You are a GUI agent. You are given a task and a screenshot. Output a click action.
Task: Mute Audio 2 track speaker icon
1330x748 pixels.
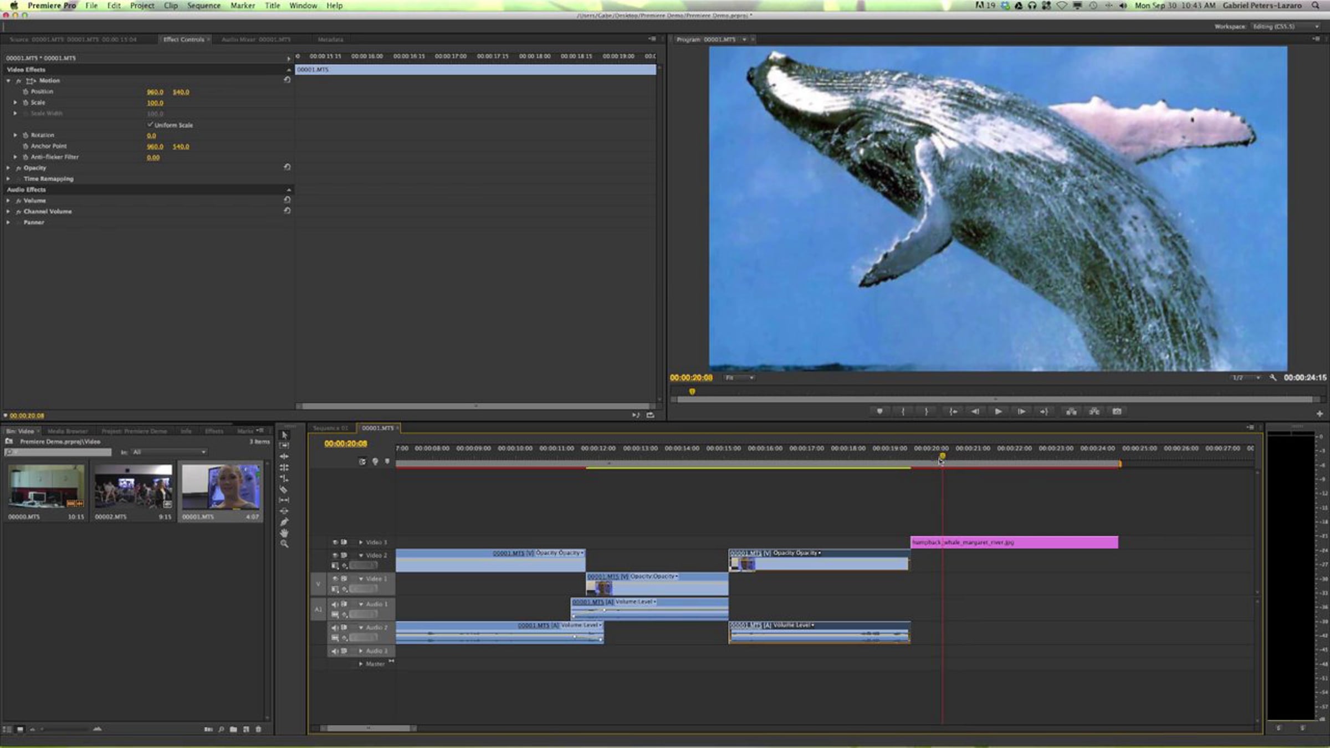(335, 628)
